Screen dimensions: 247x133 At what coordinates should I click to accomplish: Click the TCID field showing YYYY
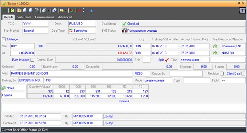point(35,24)
